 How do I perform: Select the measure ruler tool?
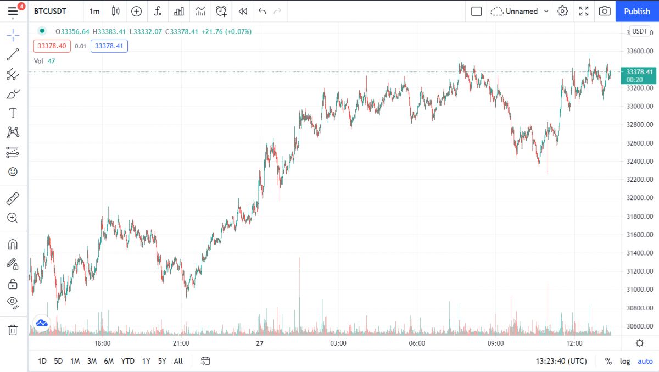click(x=13, y=198)
